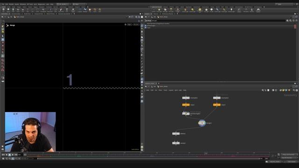The width and height of the screenshot is (299, 168).
Task: Open the Main desktop dropdown at top right
Action: pos(285,4)
